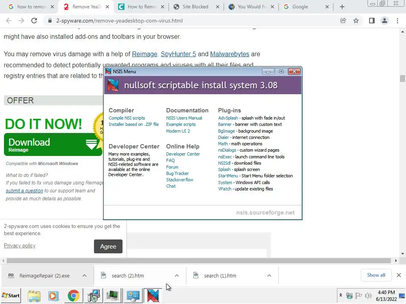Open the volume speaker tray icon
Viewport: 406px width, 304px height.
point(368,295)
